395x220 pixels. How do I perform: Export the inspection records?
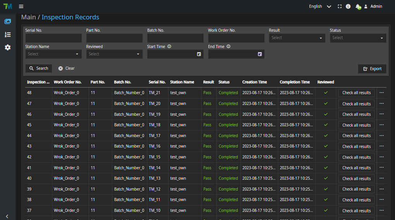[372, 69]
